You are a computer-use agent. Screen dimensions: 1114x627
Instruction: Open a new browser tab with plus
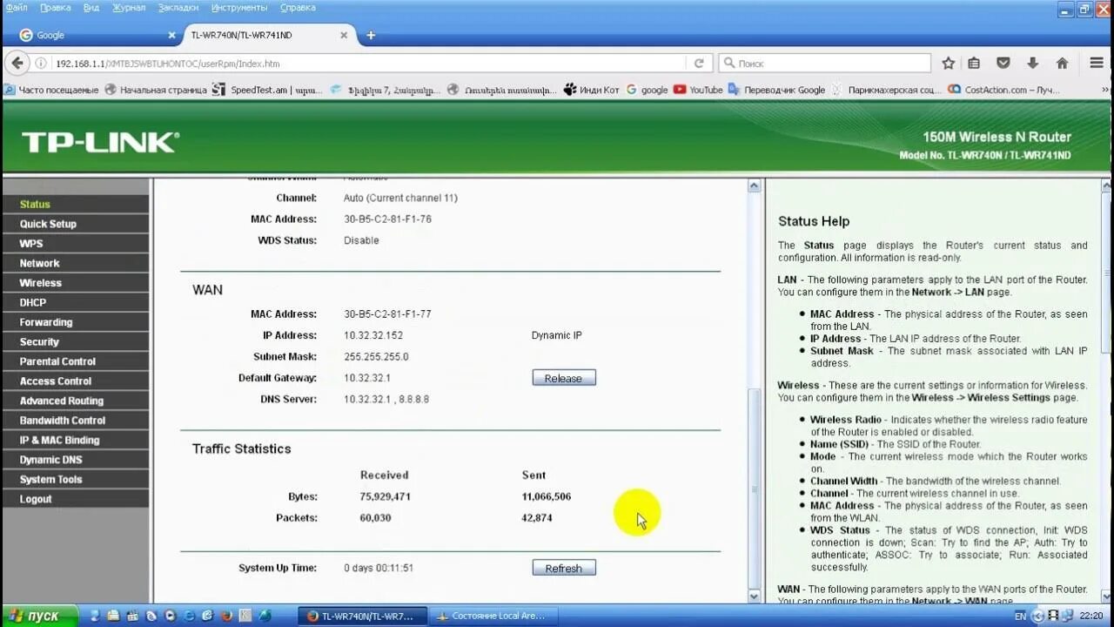(371, 36)
